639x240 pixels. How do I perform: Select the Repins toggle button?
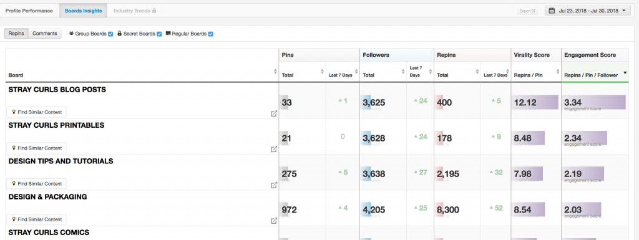[16, 34]
